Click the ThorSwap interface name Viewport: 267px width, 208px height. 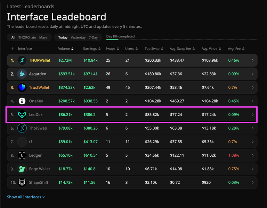pos(38,128)
